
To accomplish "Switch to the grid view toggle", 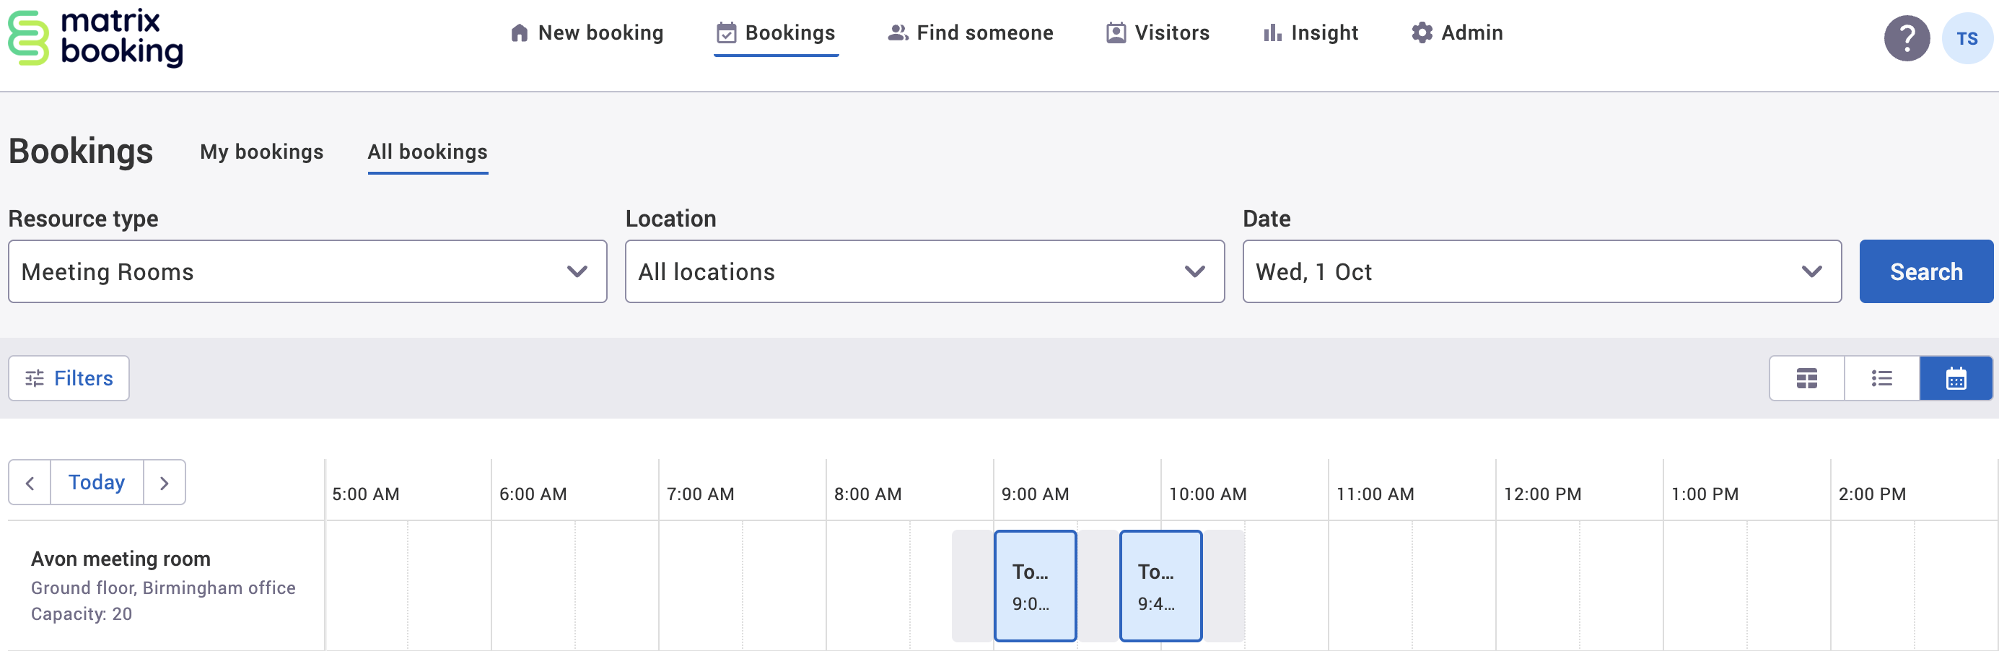I will point(1806,378).
